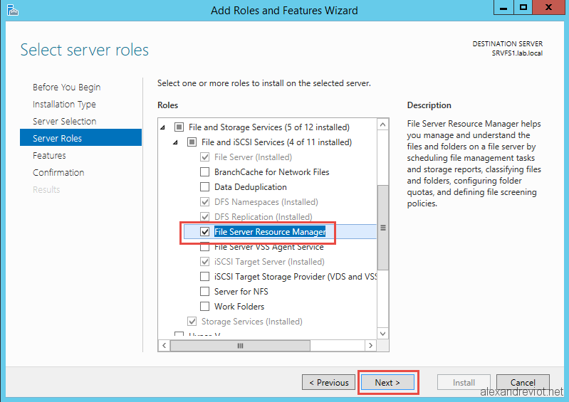Enable BranchCache for Network Files checkbox

pos(204,171)
